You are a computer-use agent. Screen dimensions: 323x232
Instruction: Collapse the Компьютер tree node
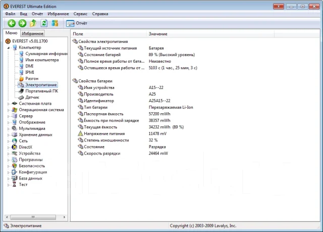pyautogui.click(x=9, y=48)
